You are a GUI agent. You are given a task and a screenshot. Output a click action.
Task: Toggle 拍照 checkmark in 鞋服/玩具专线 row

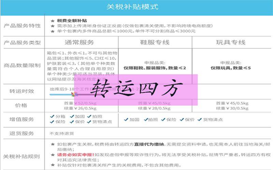(x=146, y=120)
